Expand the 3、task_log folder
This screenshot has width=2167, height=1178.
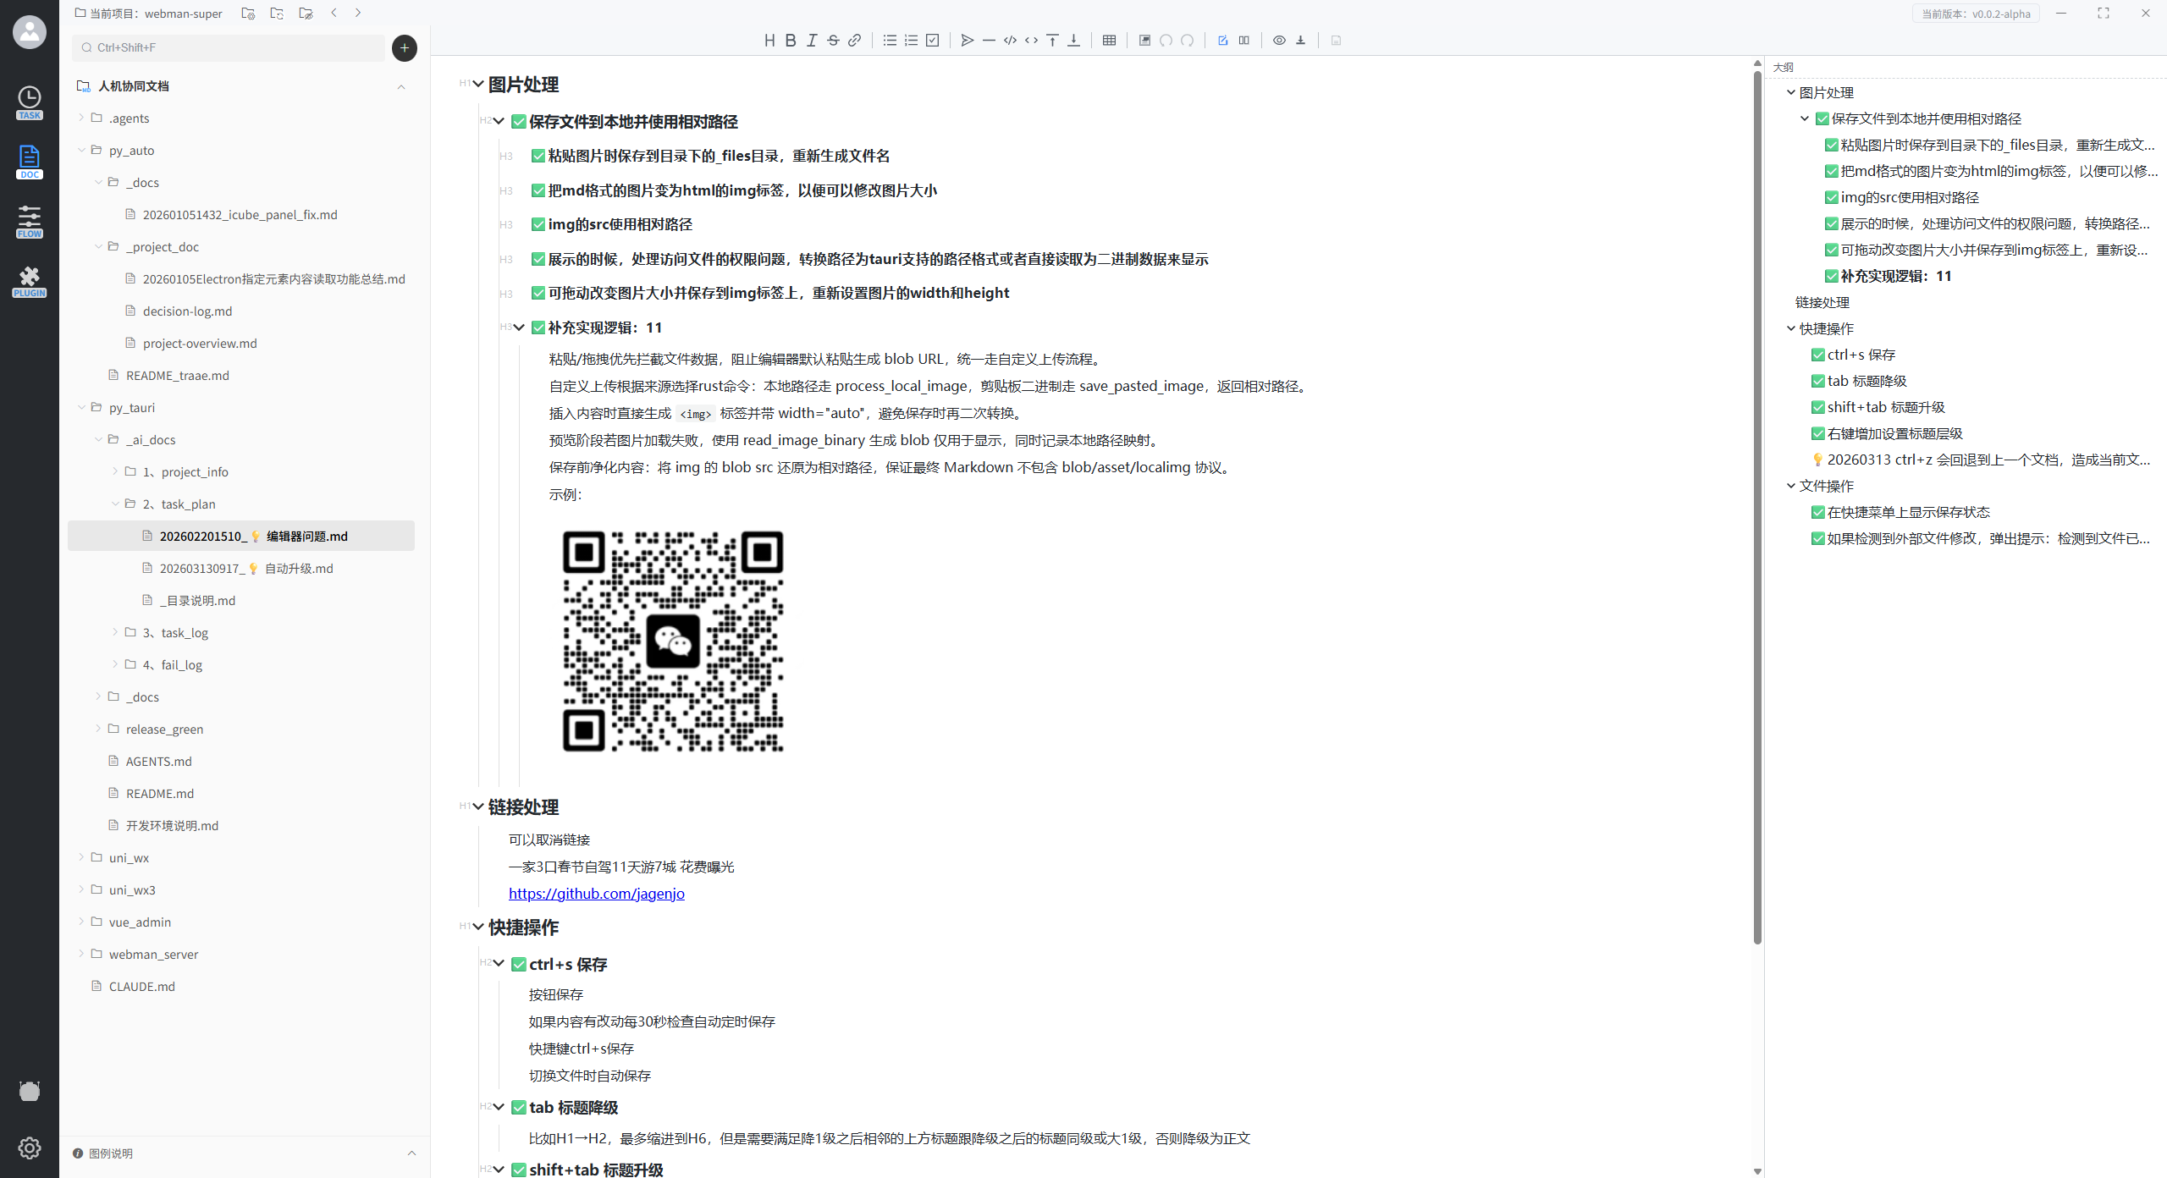point(115,632)
